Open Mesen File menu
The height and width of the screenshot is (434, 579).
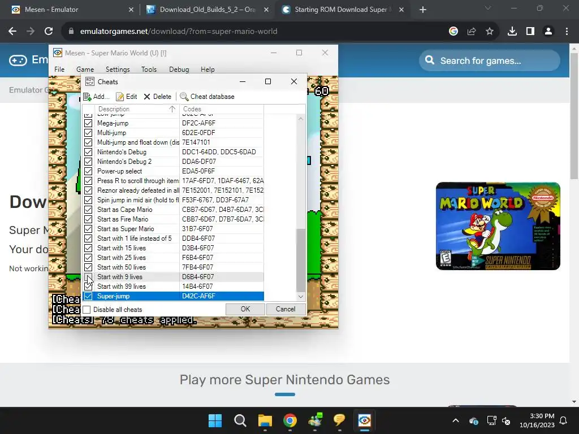59,70
